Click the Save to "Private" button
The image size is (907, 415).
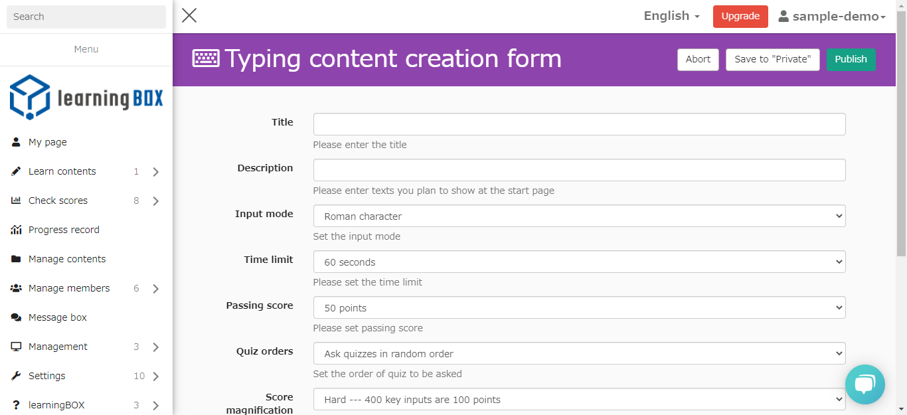pyautogui.click(x=772, y=59)
